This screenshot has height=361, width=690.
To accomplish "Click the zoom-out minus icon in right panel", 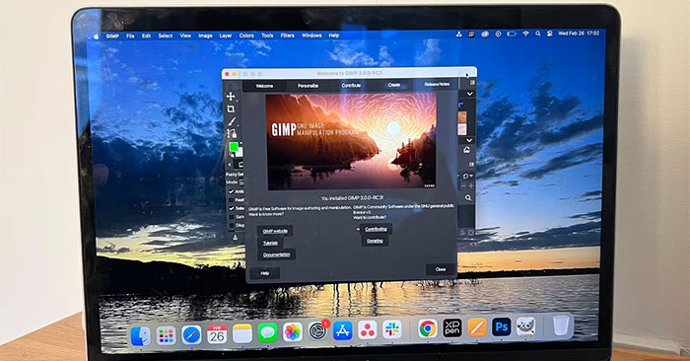I will coord(463,185).
